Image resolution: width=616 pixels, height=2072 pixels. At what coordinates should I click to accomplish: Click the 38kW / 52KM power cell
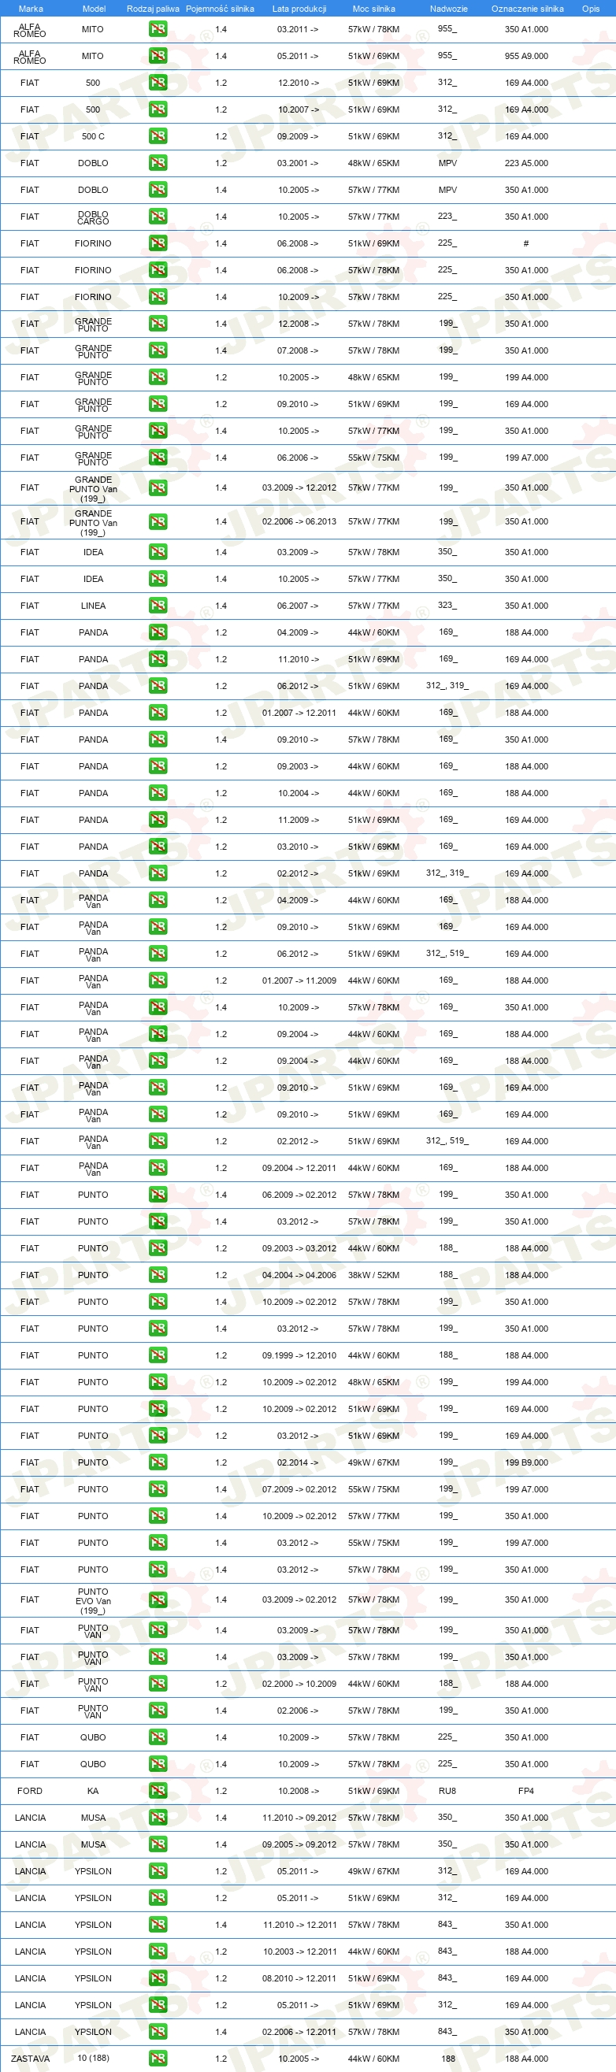374,1276
